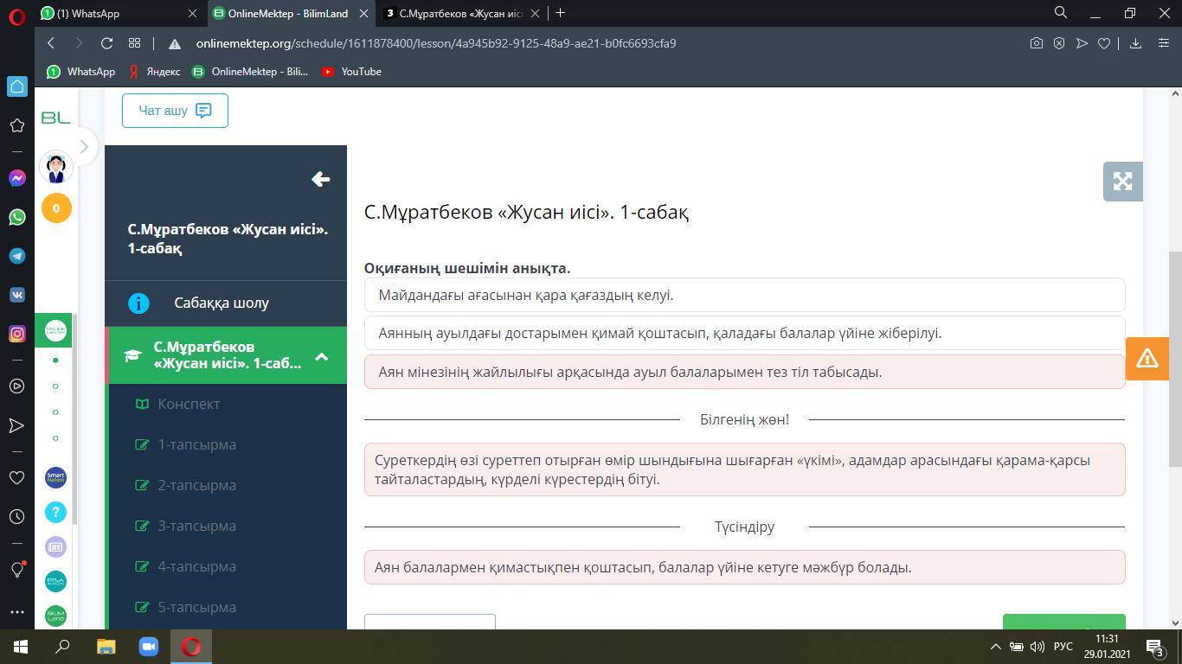The height and width of the screenshot is (664, 1182).
Task: Switch to the OnlineMektep - BilimLand tab
Action: point(292,13)
